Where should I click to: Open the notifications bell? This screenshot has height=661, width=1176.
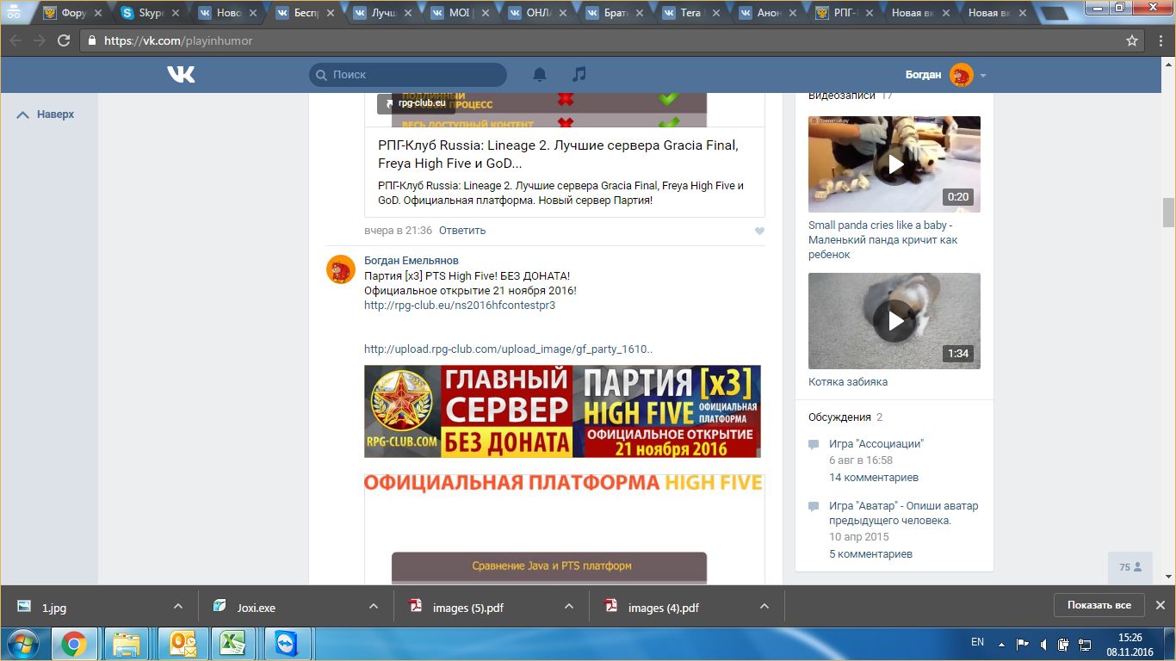(x=540, y=75)
